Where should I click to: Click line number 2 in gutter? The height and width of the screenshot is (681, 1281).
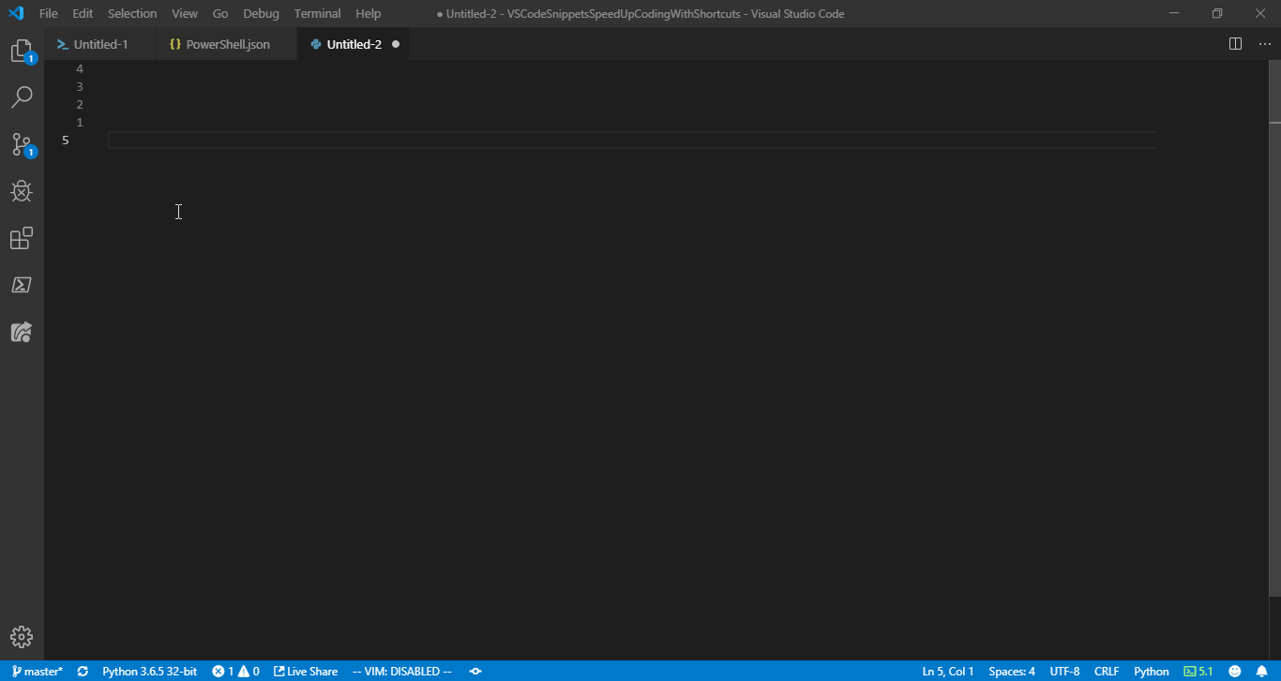coord(80,105)
